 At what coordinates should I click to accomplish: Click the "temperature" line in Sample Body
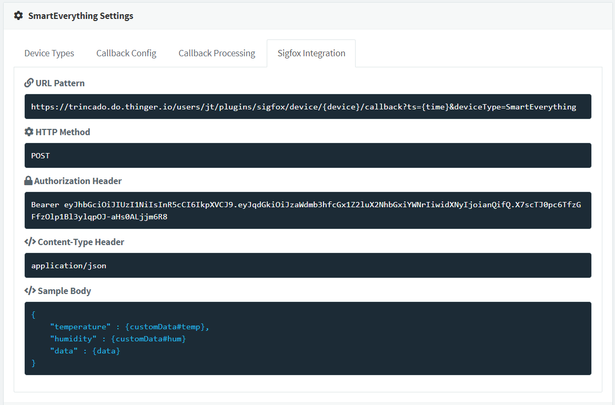pyautogui.click(x=129, y=327)
